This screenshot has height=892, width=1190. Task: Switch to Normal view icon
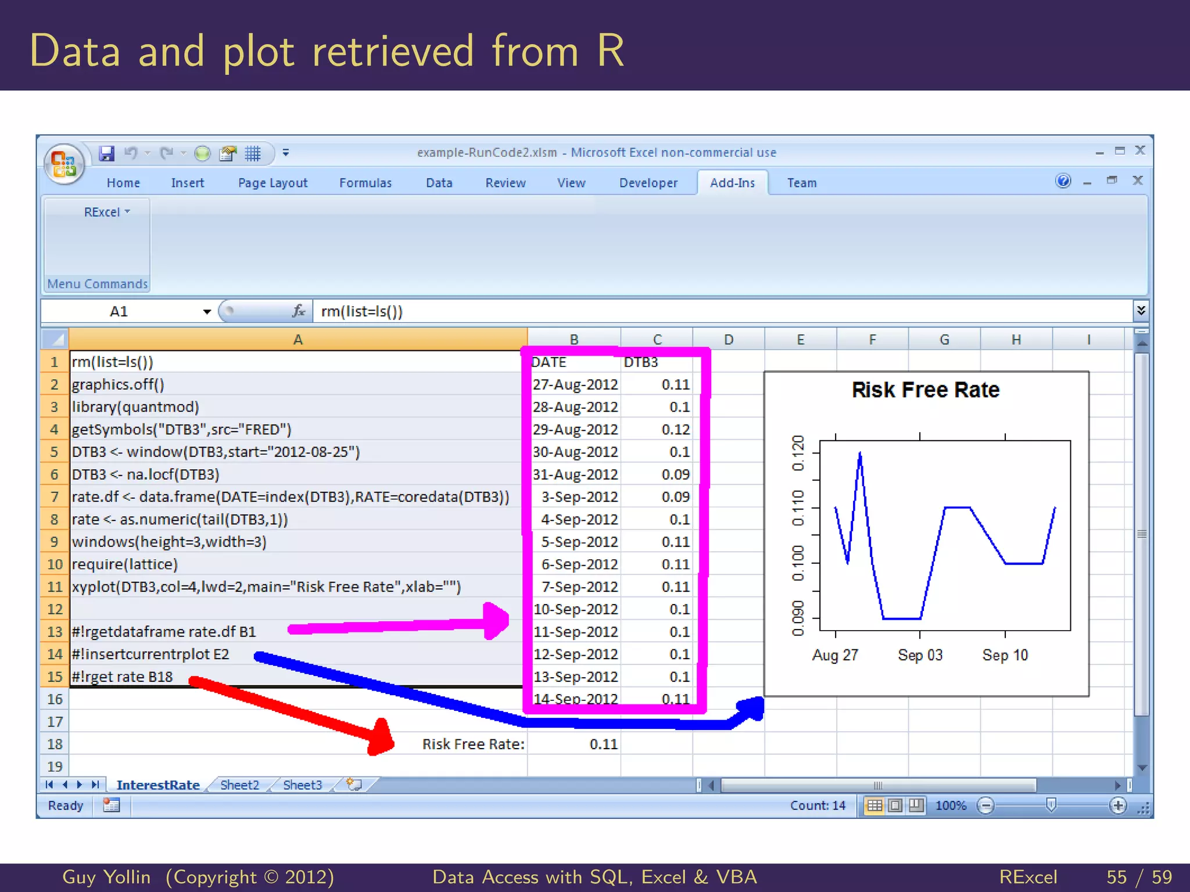pos(874,805)
